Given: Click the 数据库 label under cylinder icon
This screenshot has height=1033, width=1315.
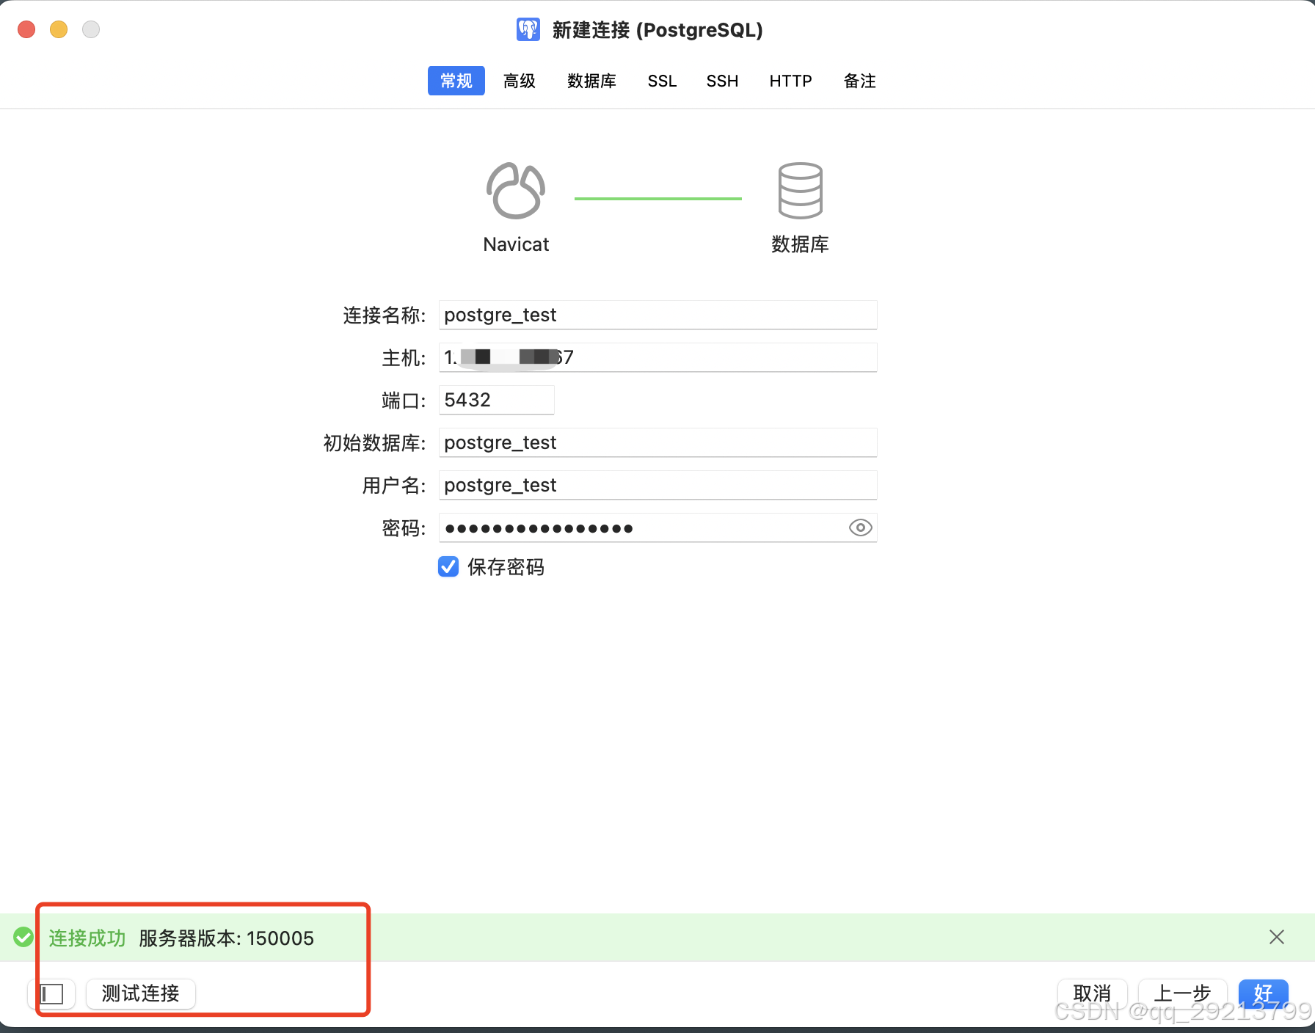Looking at the screenshot, I should point(800,244).
